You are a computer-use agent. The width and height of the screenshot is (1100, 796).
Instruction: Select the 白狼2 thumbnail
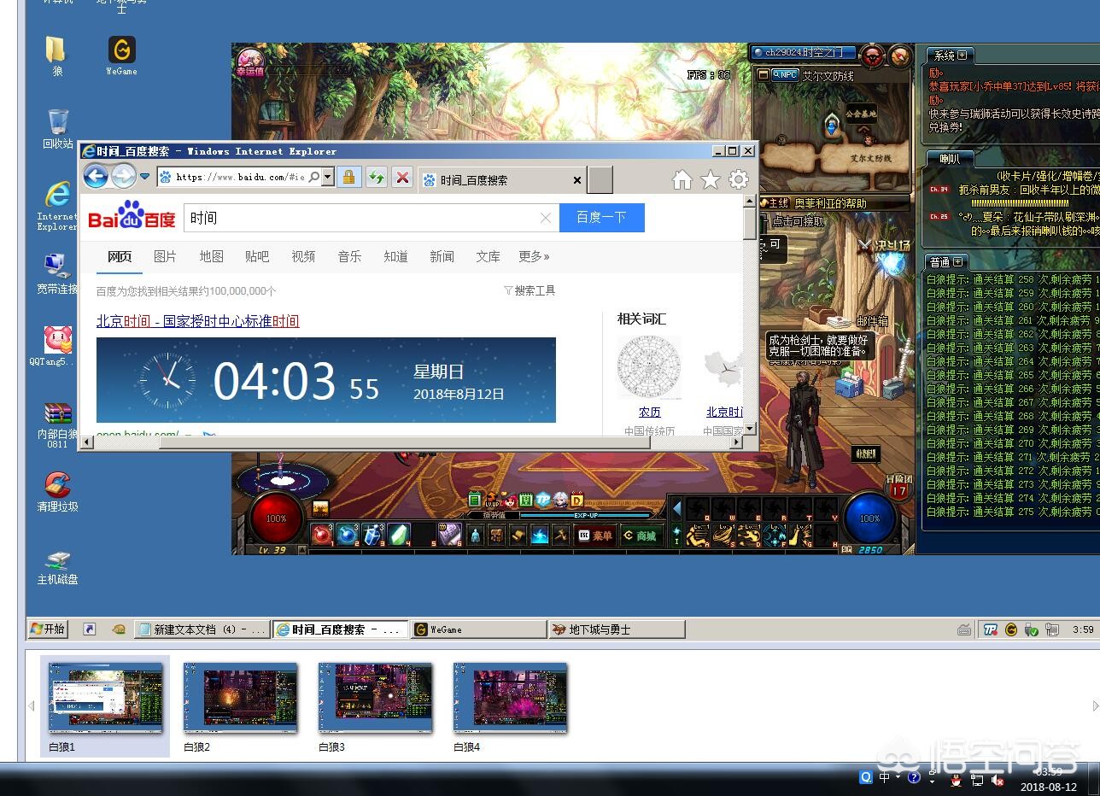[x=240, y=698]
